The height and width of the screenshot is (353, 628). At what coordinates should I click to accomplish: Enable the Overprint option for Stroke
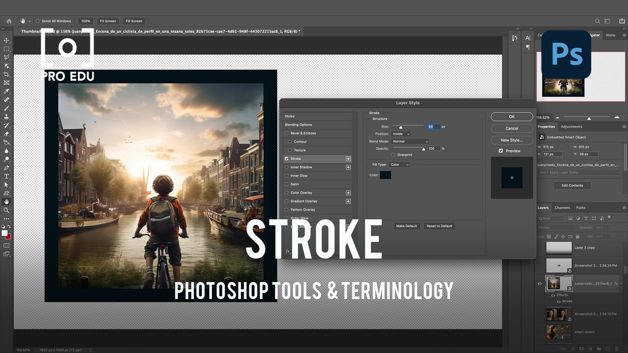click(393, 155)
